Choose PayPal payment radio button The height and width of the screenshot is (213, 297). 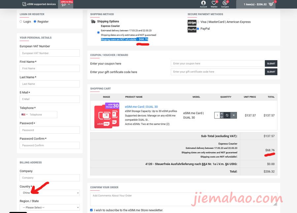click(198, 29)
